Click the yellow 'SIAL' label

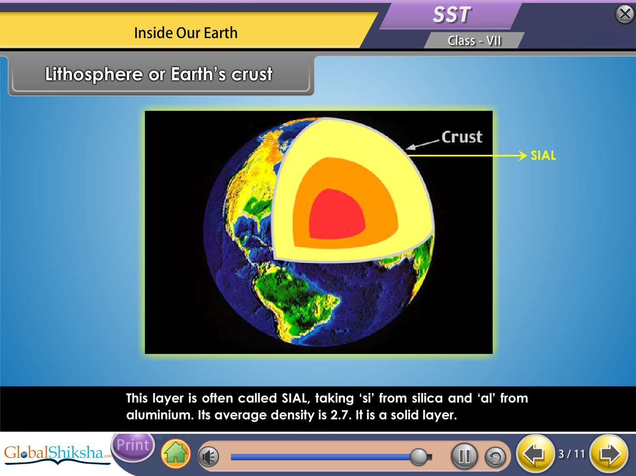[543, 156]
